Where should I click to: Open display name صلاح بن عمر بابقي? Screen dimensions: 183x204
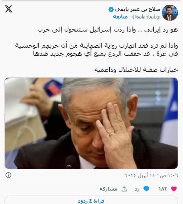pos(138,10)
